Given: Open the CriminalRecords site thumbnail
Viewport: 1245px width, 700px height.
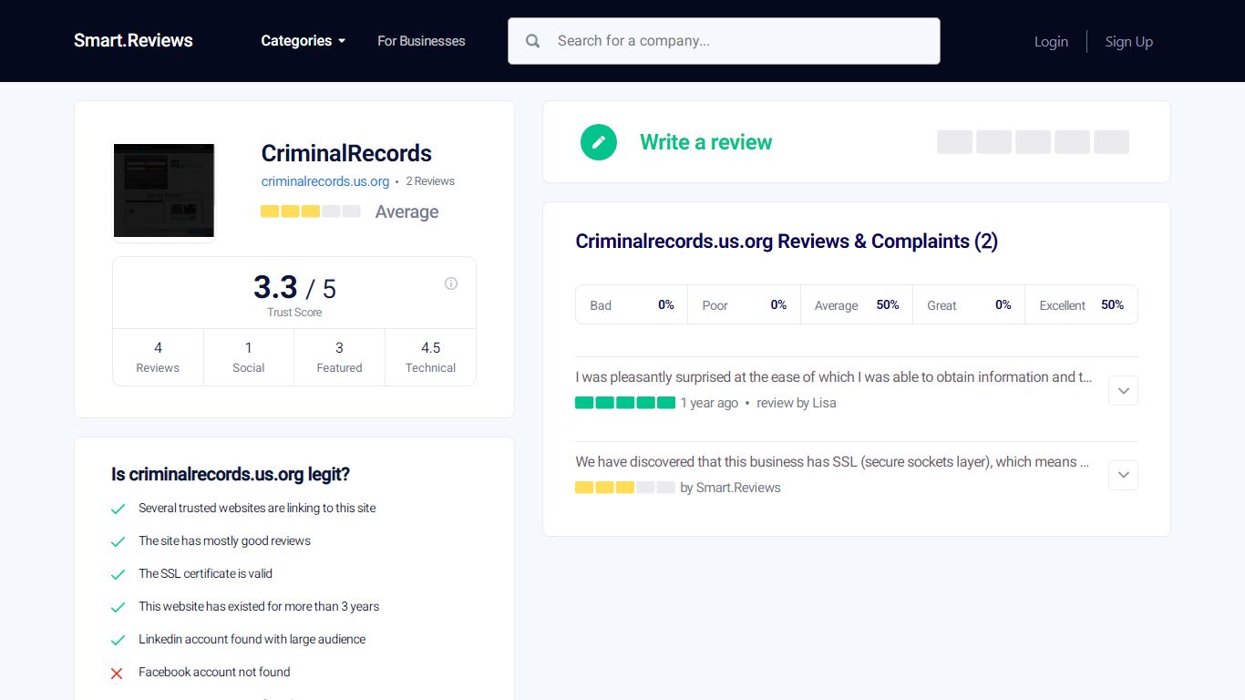Looking at the screenshot, I should tap(164, 190).
